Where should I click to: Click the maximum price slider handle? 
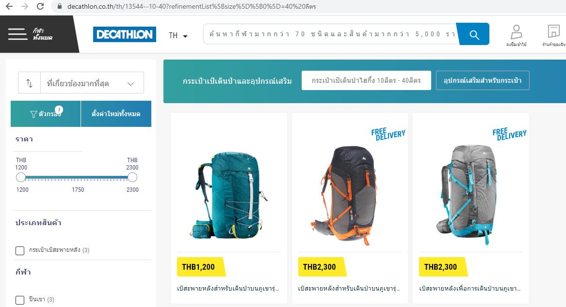132,177
